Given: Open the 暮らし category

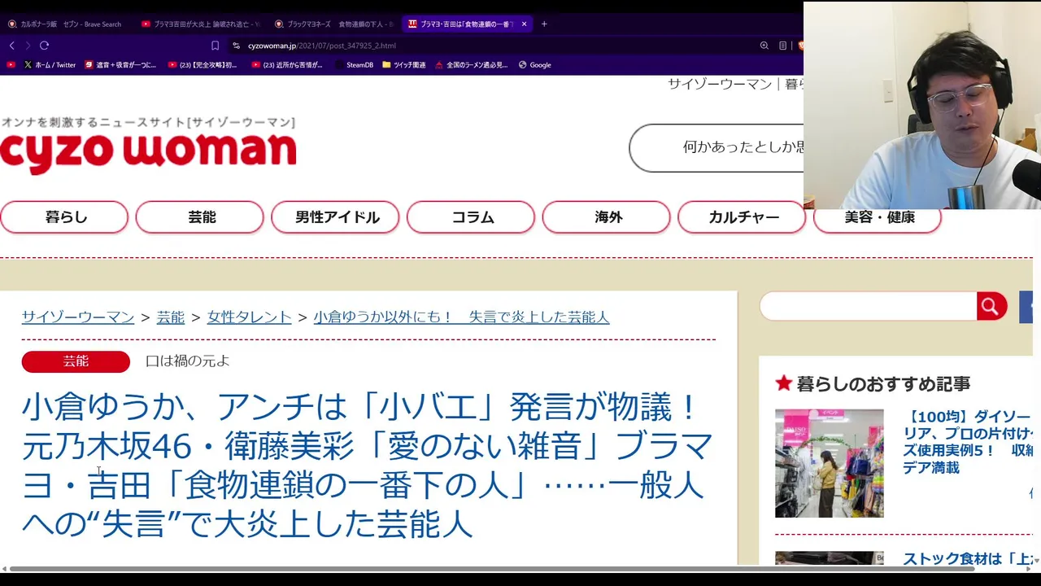Looking at the screenshot, I should pyautogui.click(x=64, y=217).
